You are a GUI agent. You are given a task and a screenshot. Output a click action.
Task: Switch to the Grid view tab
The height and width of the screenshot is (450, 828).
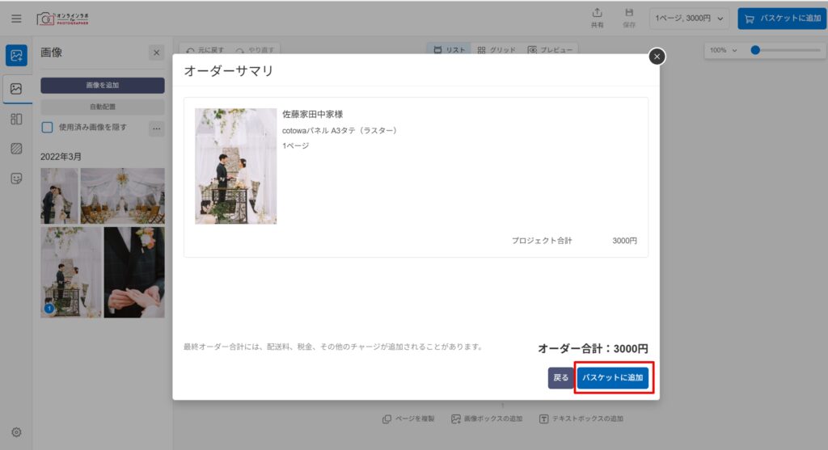[496, 50]
